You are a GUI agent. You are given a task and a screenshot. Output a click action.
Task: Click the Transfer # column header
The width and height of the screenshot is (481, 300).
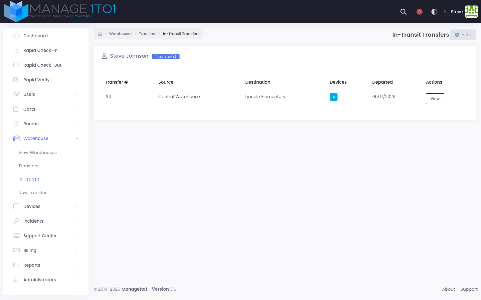[x=117, y=82]
